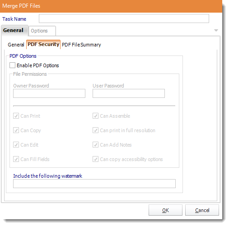Toggle Can copy accessibility options checkbox

click(95, 159)
